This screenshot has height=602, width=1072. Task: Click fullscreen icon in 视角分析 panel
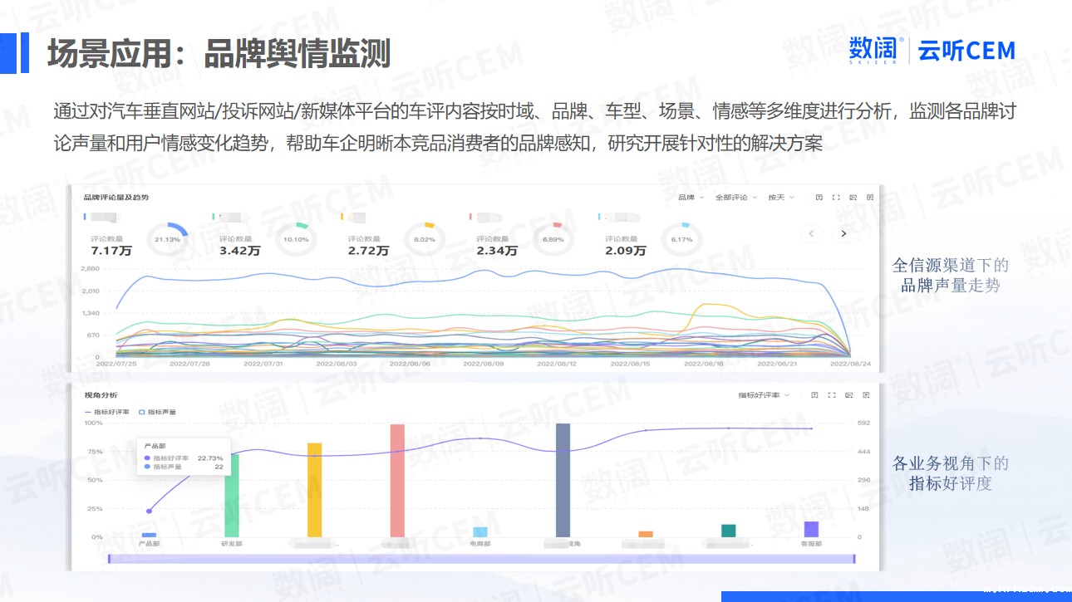(x=832, y=395)
